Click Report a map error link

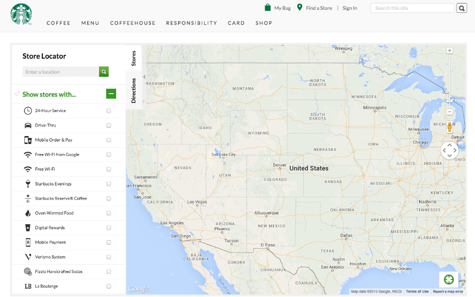[448, 292]
